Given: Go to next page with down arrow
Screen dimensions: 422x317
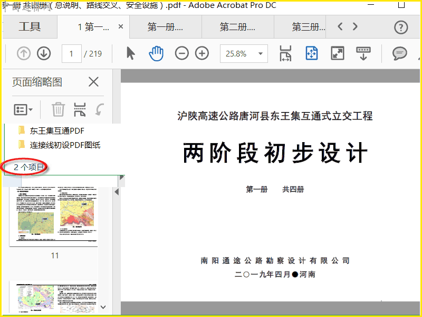Looking at the screenshot, I should [x=44, y=53].
